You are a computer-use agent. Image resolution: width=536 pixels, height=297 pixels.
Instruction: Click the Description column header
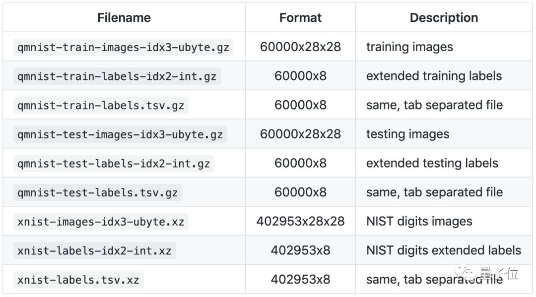(444, 18)
